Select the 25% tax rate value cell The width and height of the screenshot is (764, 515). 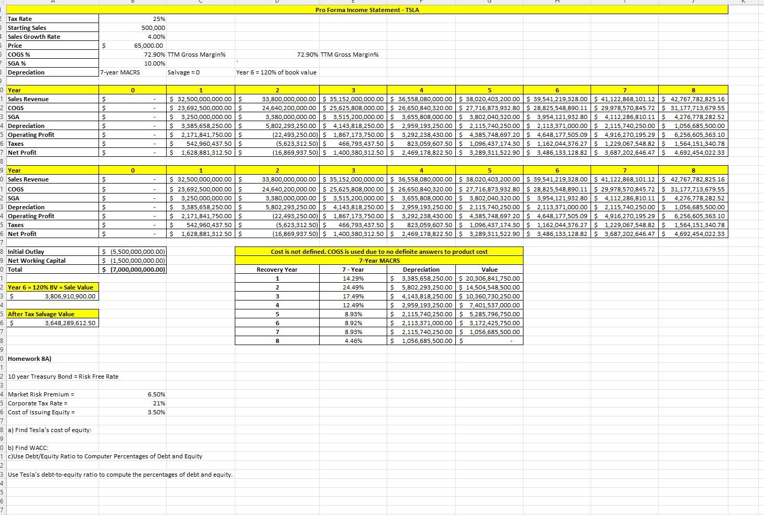[133, 19]
